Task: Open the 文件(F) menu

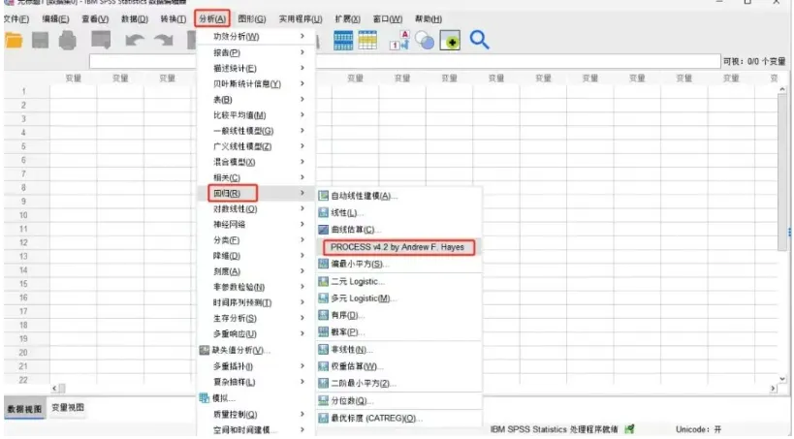Action: point(16,18)
